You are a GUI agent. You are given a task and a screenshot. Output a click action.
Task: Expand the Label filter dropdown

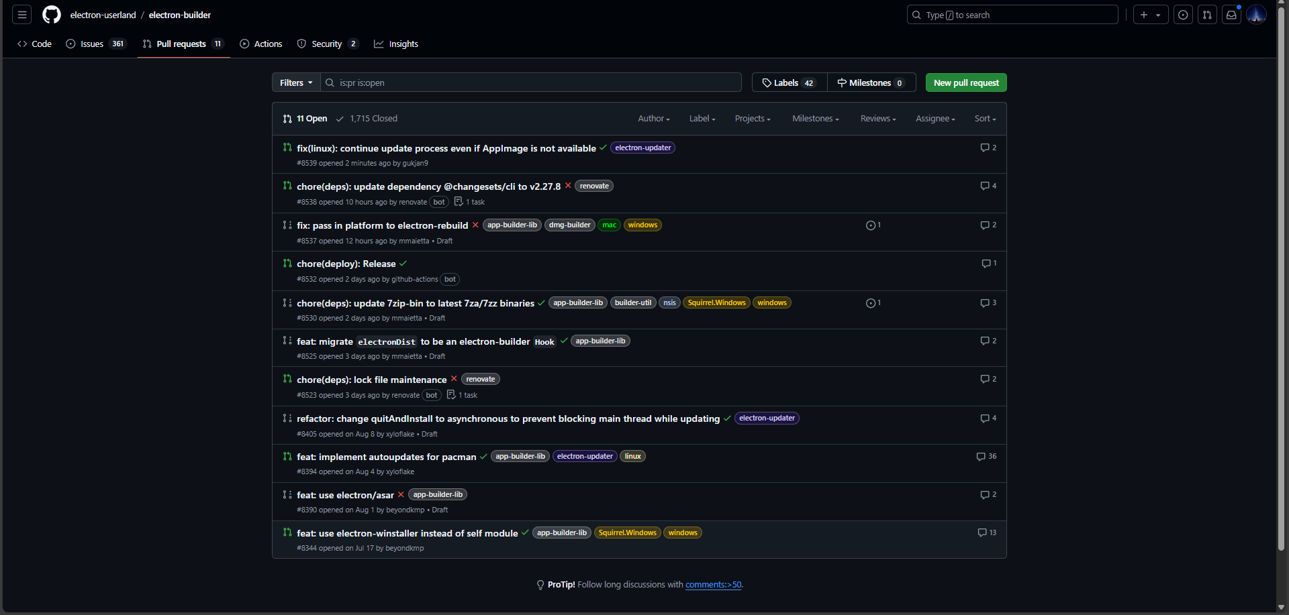pos(702,119)
